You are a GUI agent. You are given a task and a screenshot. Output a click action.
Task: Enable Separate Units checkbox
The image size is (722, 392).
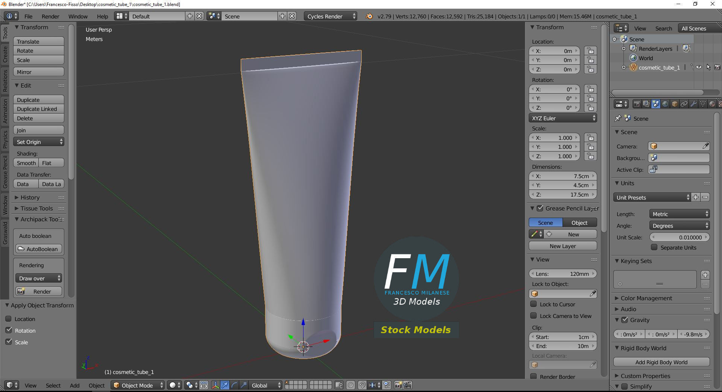point(654,247)
